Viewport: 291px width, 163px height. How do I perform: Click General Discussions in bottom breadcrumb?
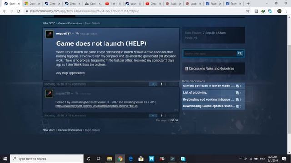[70, 130]
